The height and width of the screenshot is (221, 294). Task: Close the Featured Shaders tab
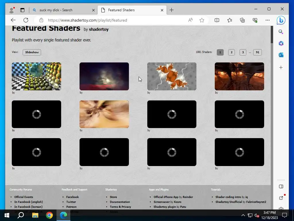162,10
